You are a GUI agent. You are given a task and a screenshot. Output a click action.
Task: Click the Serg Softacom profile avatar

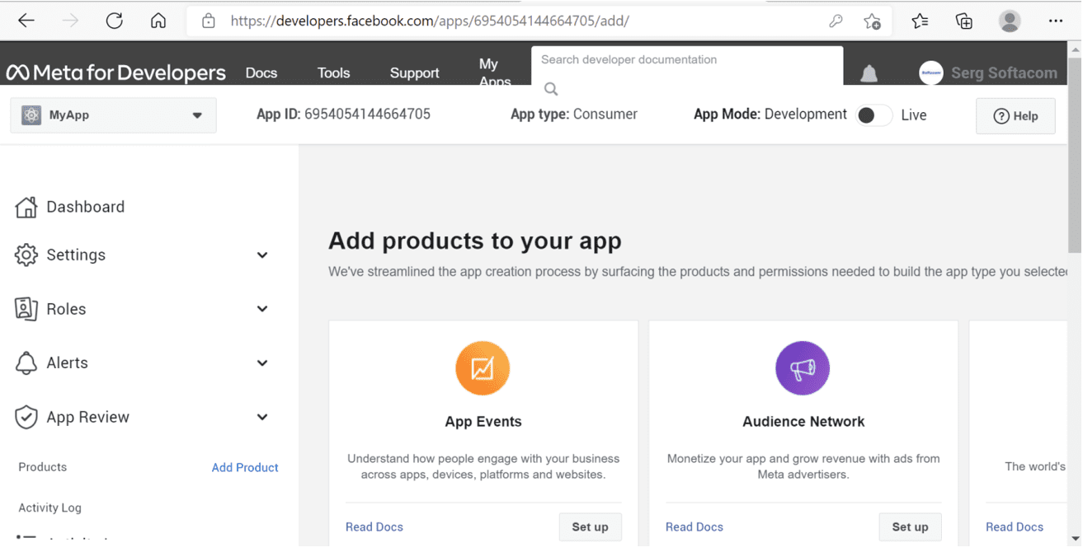tap(930, 73)
